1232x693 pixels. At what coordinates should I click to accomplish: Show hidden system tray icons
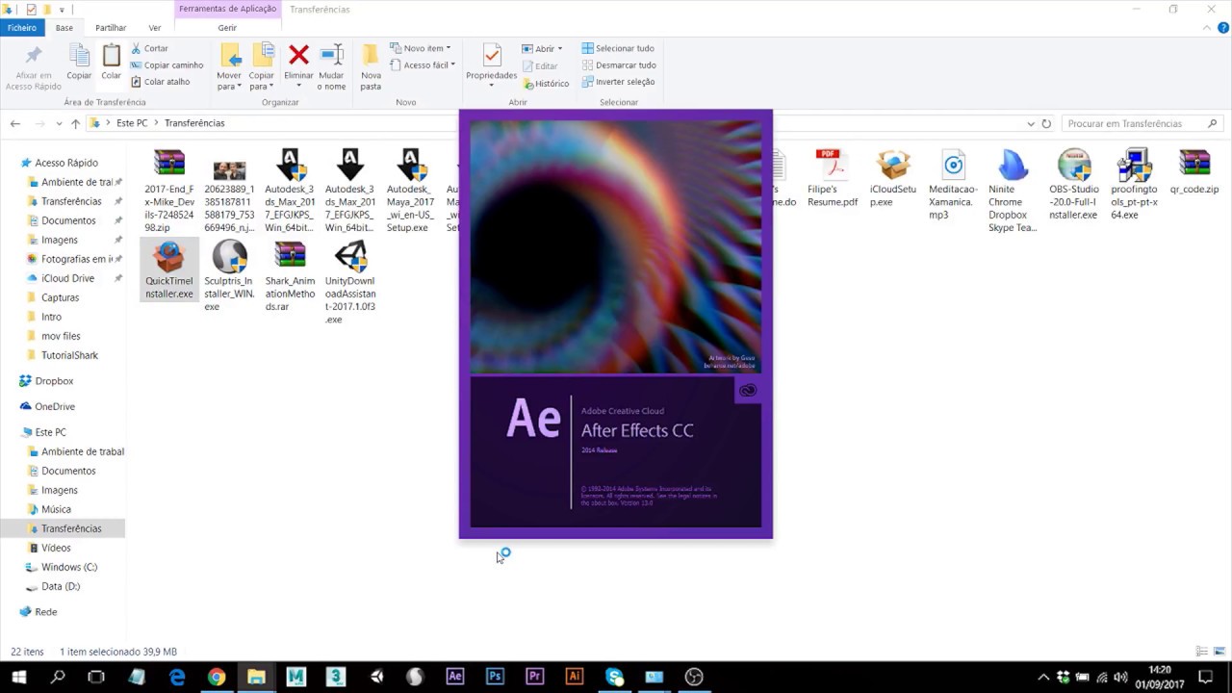pos(1043,678)
